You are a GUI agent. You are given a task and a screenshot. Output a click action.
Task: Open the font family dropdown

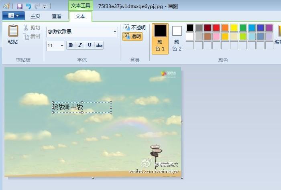(x=115, y=32)
